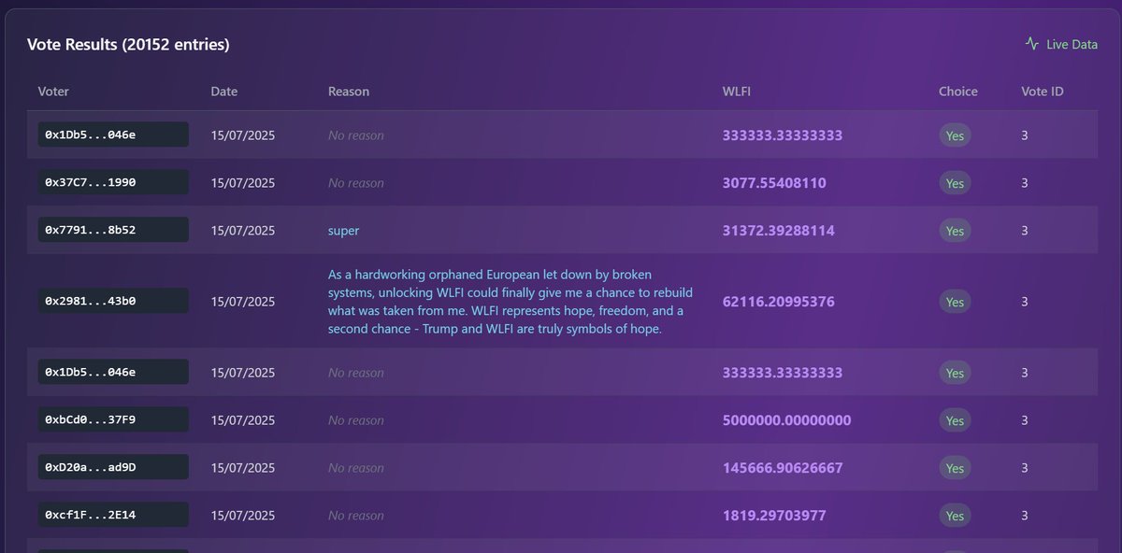Click the reason text 'super'

coord(343,231)
